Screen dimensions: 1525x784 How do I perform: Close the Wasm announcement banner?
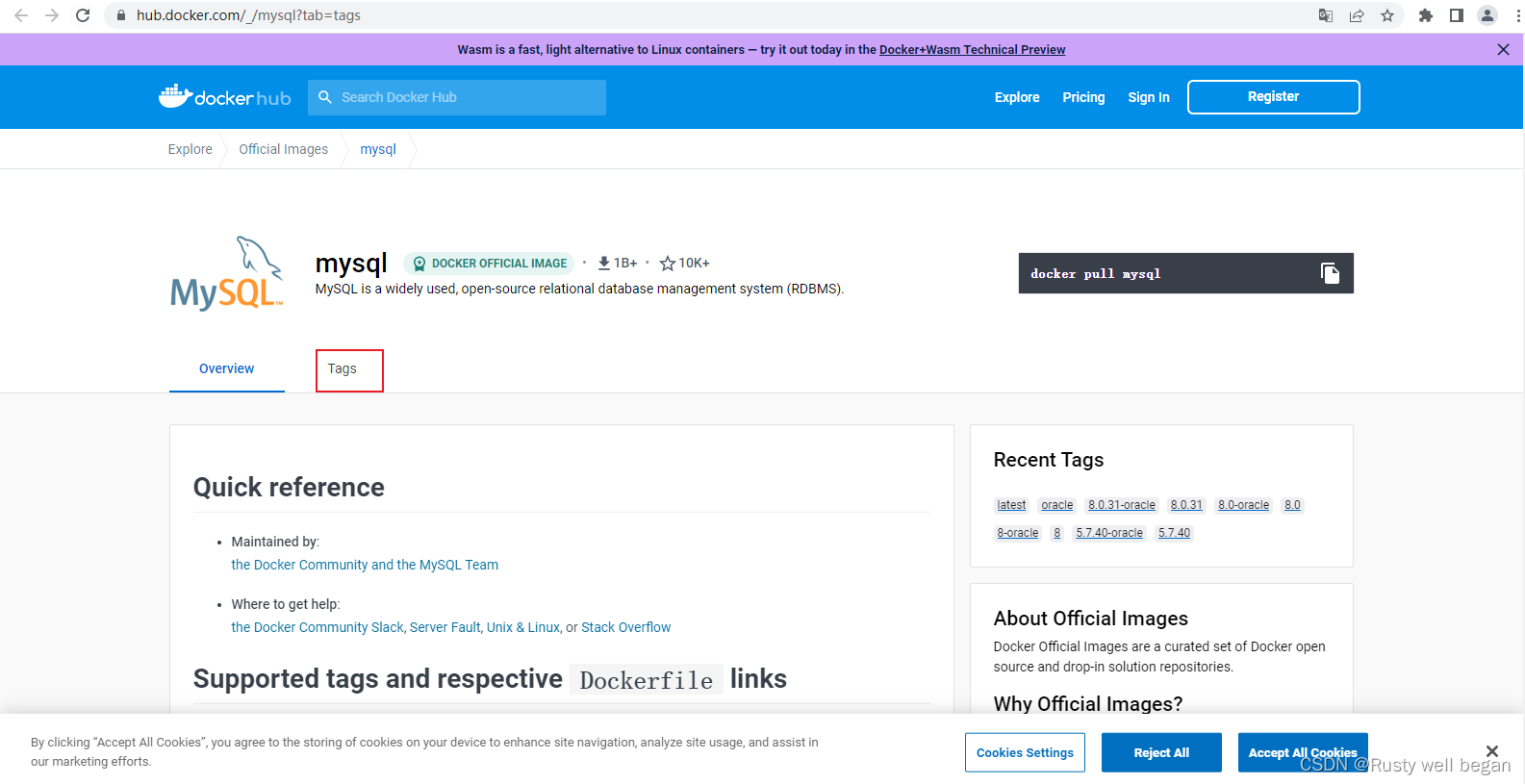(1503, 49)
